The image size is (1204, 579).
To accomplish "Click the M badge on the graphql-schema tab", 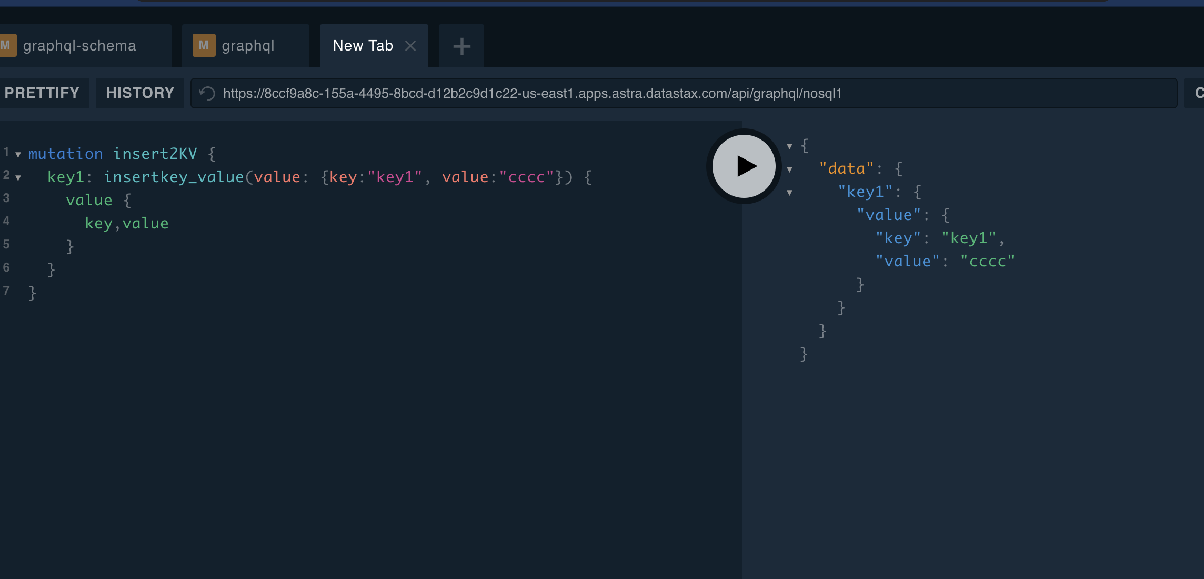I will [x=7, y=45].
